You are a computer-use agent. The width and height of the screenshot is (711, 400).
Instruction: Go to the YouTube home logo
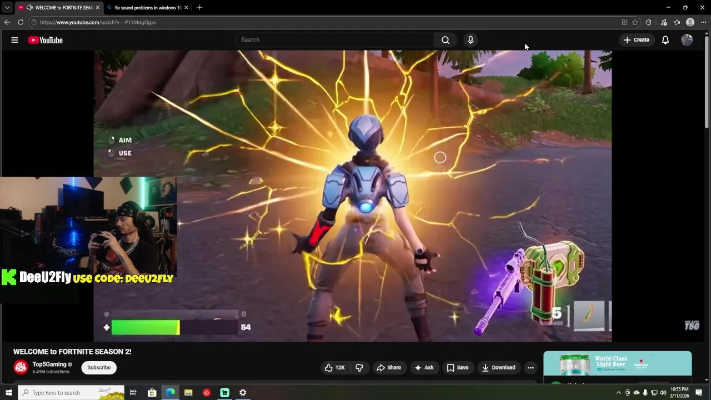coord(46,40)
